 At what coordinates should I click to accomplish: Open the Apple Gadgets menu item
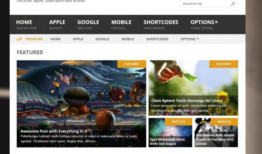57,25
